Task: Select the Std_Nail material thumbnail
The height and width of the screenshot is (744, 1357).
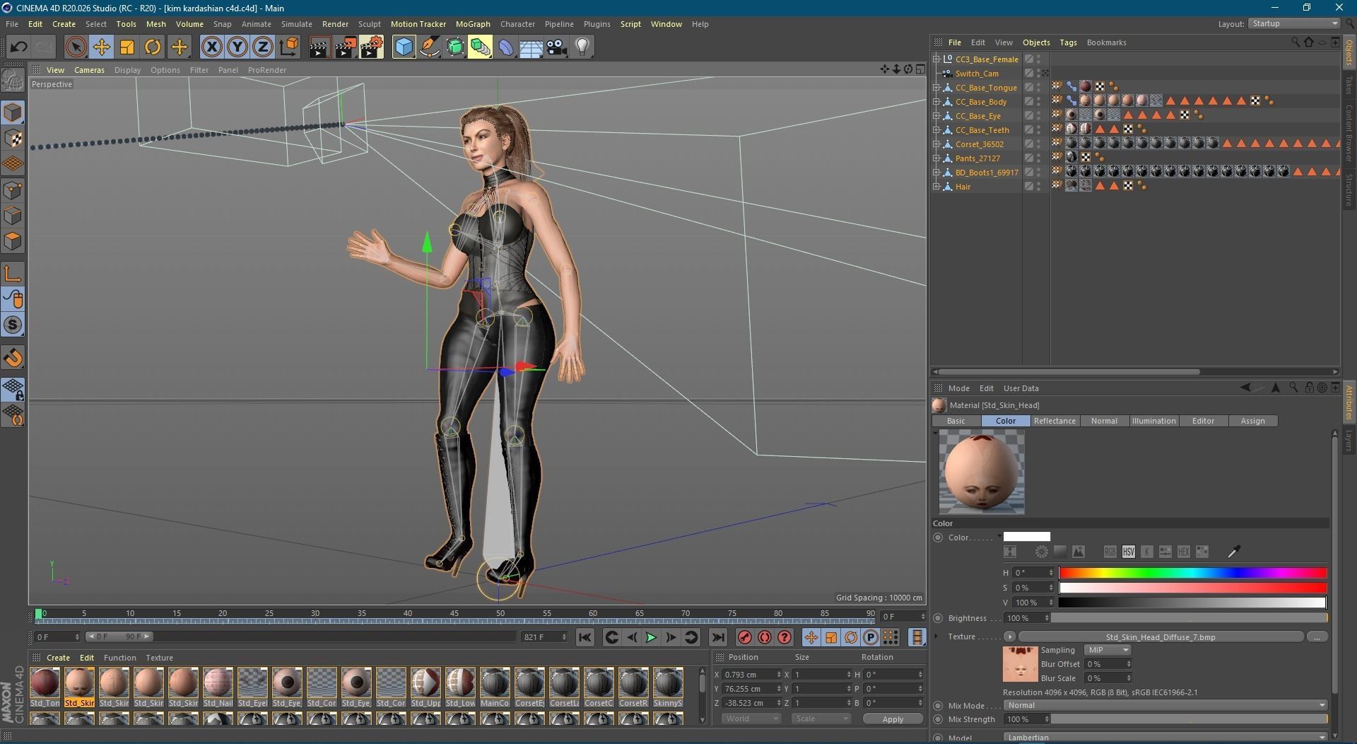Action: click(x=218, y=687)
